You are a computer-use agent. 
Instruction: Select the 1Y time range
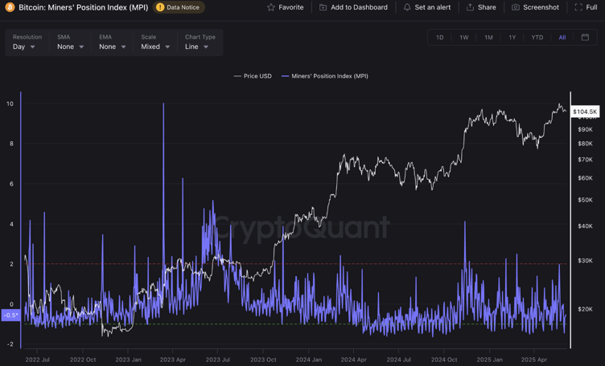pyautogui.click(x=512, y=38)
